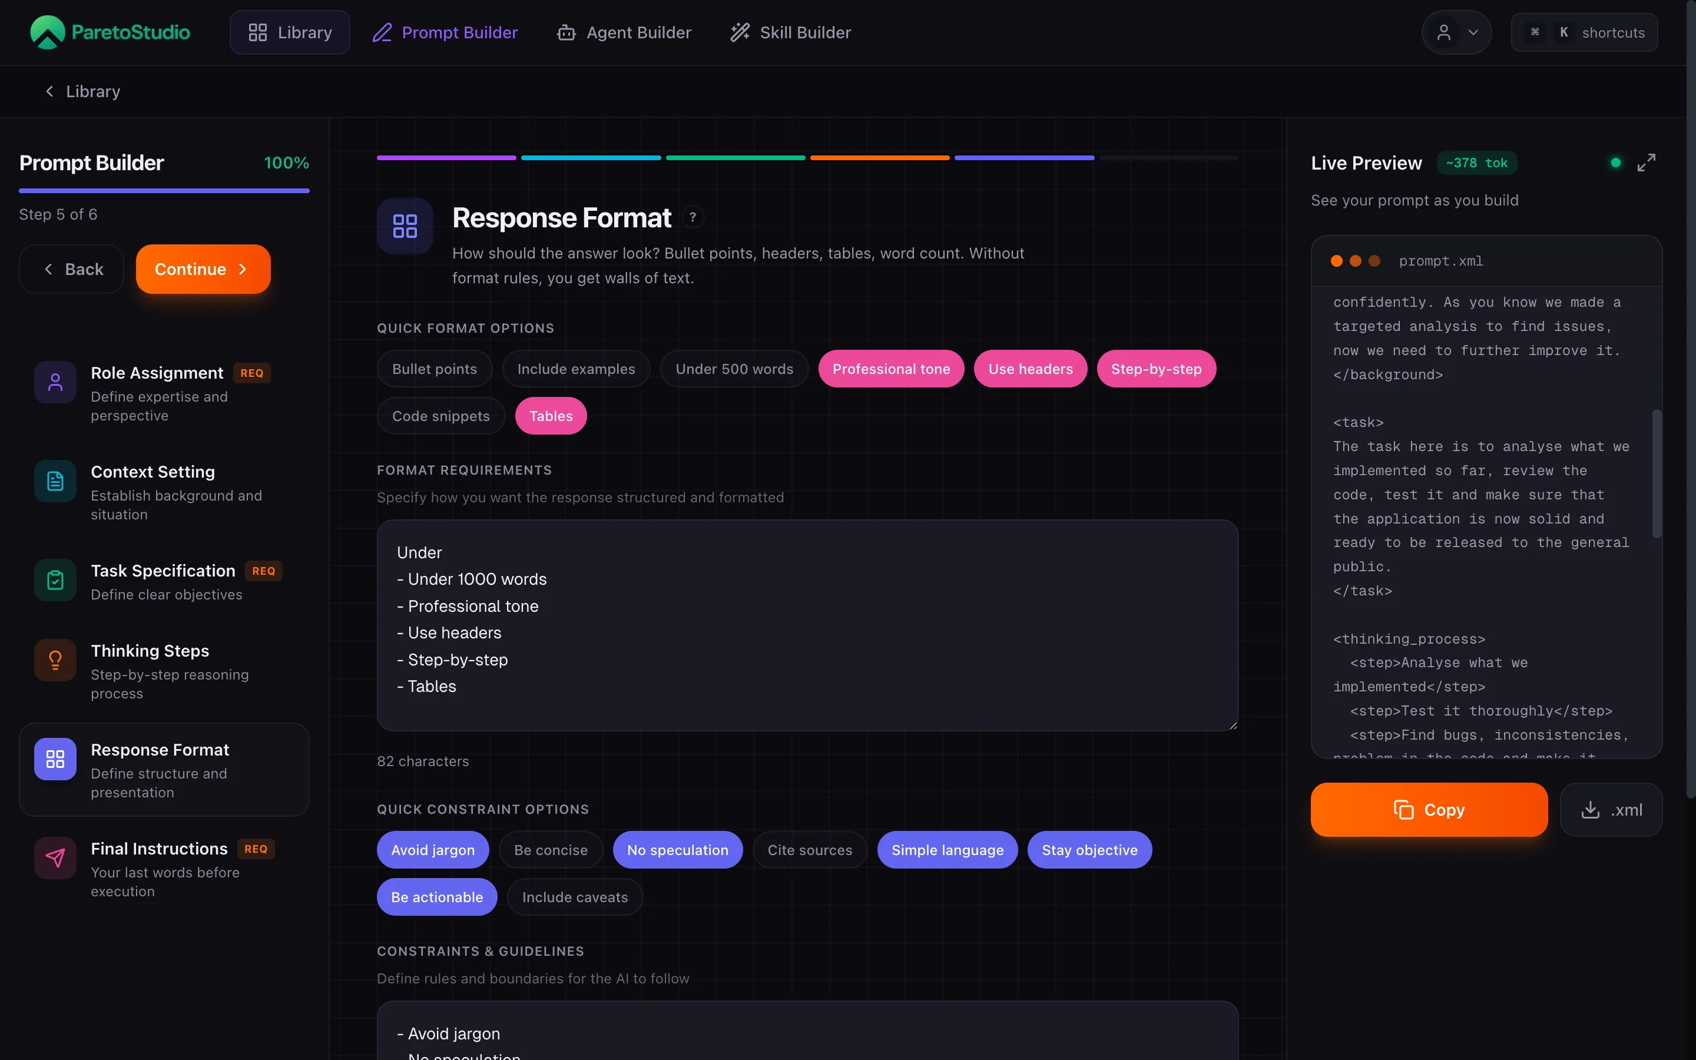The image size is (1696, 1060).
Task: Download the prompt as .xml
Action: tap(1611, 810)
